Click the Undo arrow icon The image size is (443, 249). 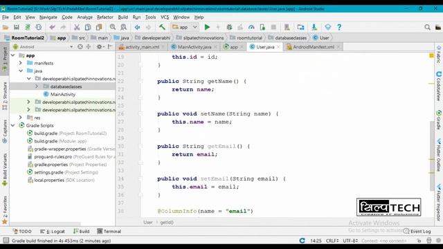[x=52, y=27]
